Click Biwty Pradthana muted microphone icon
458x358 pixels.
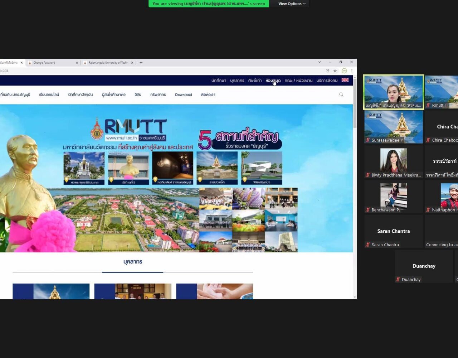(x=368, y=175)
